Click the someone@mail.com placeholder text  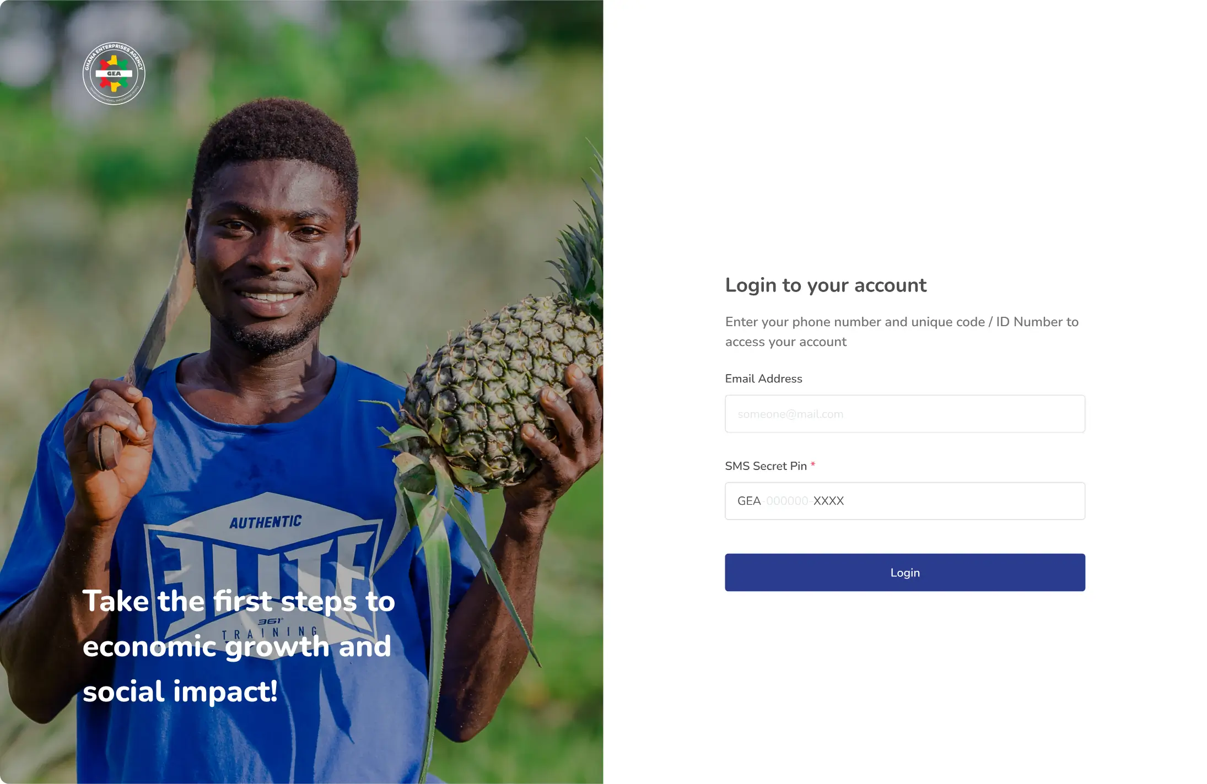pyautogui.click(x=790, y=414)
